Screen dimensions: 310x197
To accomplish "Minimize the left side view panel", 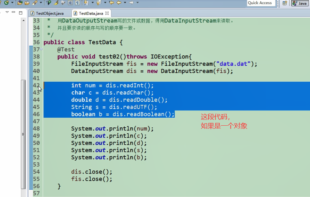I will coord(14,12).
